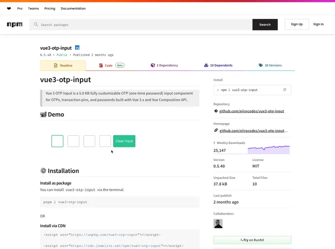This screenshot has height=249, width=335.
Task: Open the collaborator avatar thumbnail
Action: coord(218,224)
